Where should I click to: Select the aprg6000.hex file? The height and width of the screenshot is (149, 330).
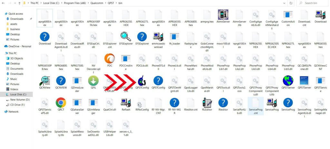click(x=44, y=18)
